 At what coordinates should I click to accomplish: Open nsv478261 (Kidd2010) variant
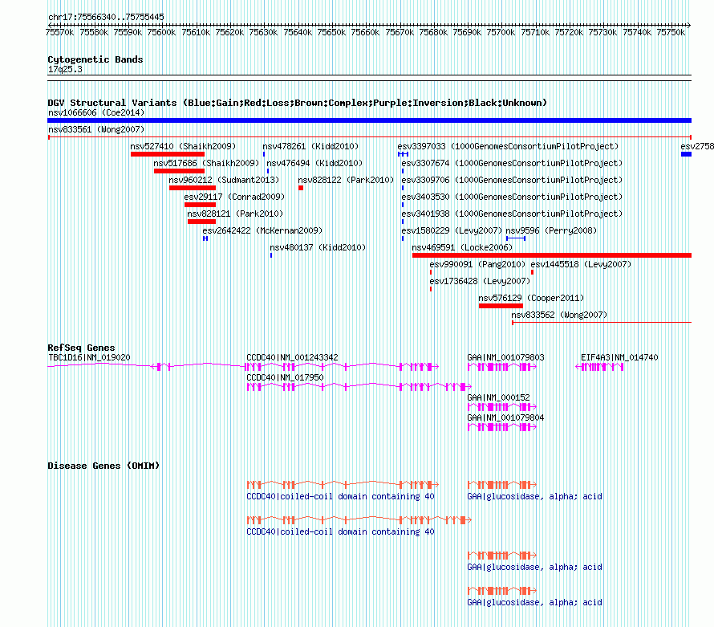tap(310, 146)
